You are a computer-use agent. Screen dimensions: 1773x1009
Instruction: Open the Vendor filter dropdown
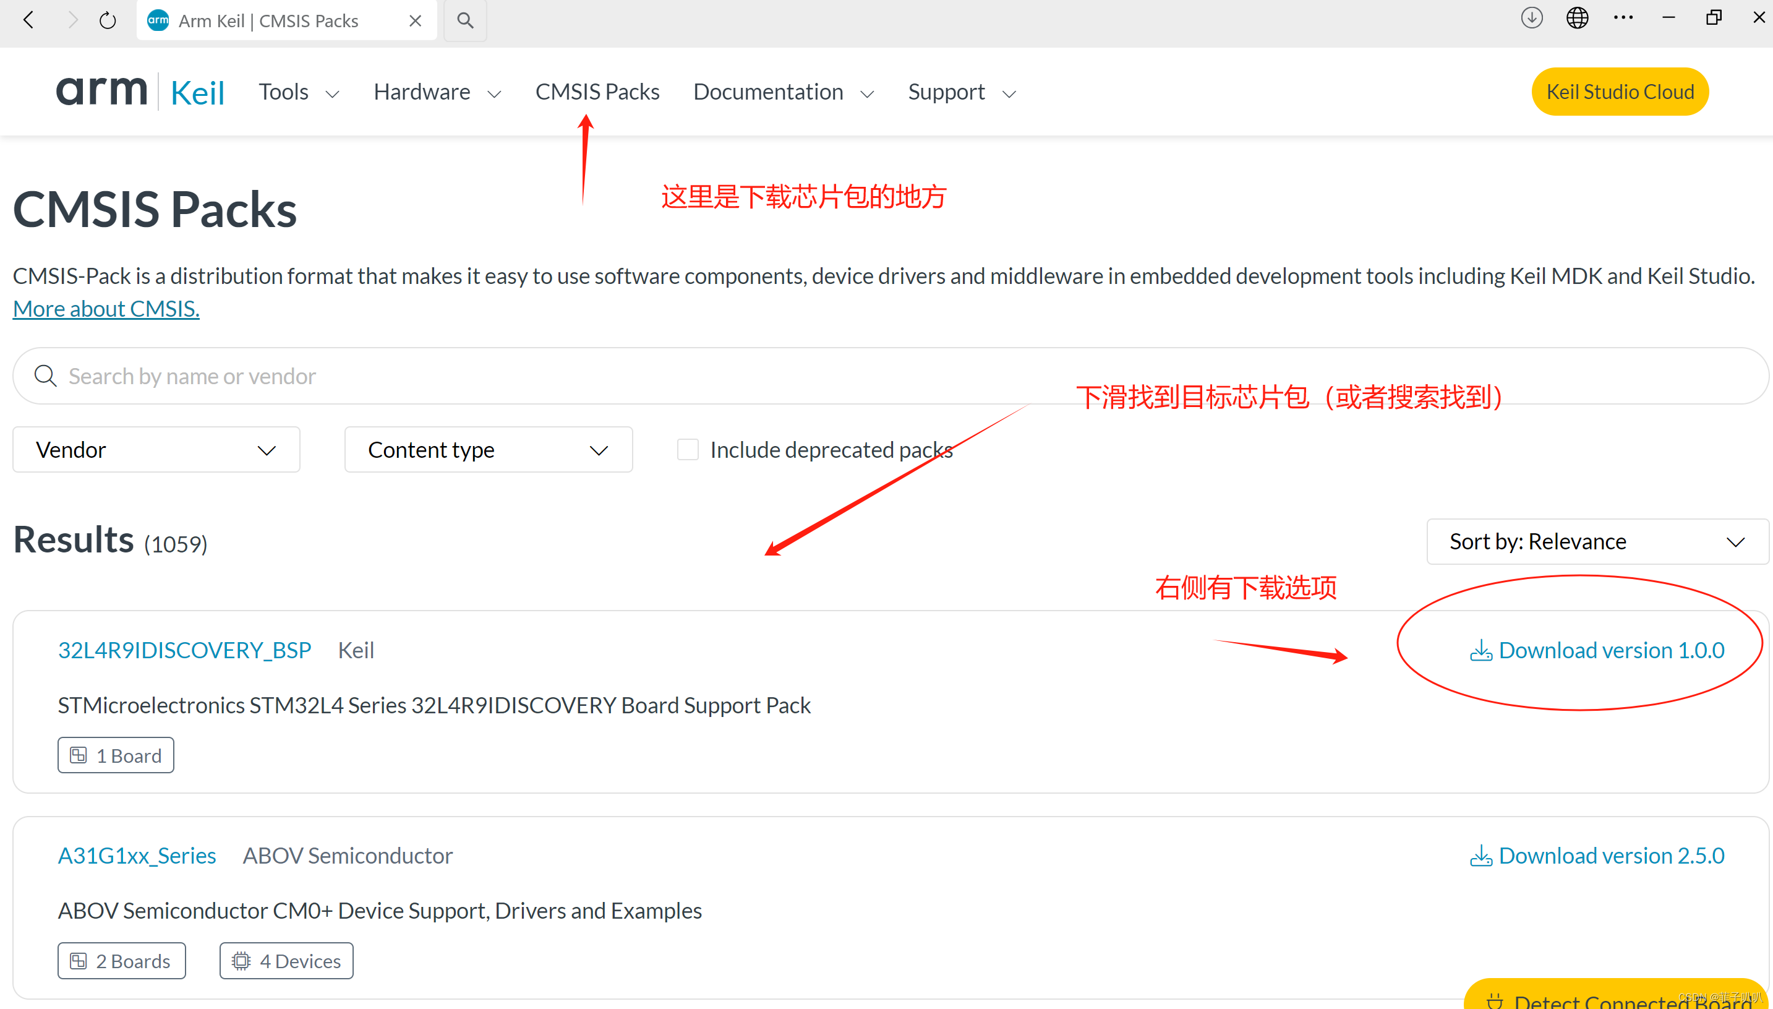(x=156, y=450)
